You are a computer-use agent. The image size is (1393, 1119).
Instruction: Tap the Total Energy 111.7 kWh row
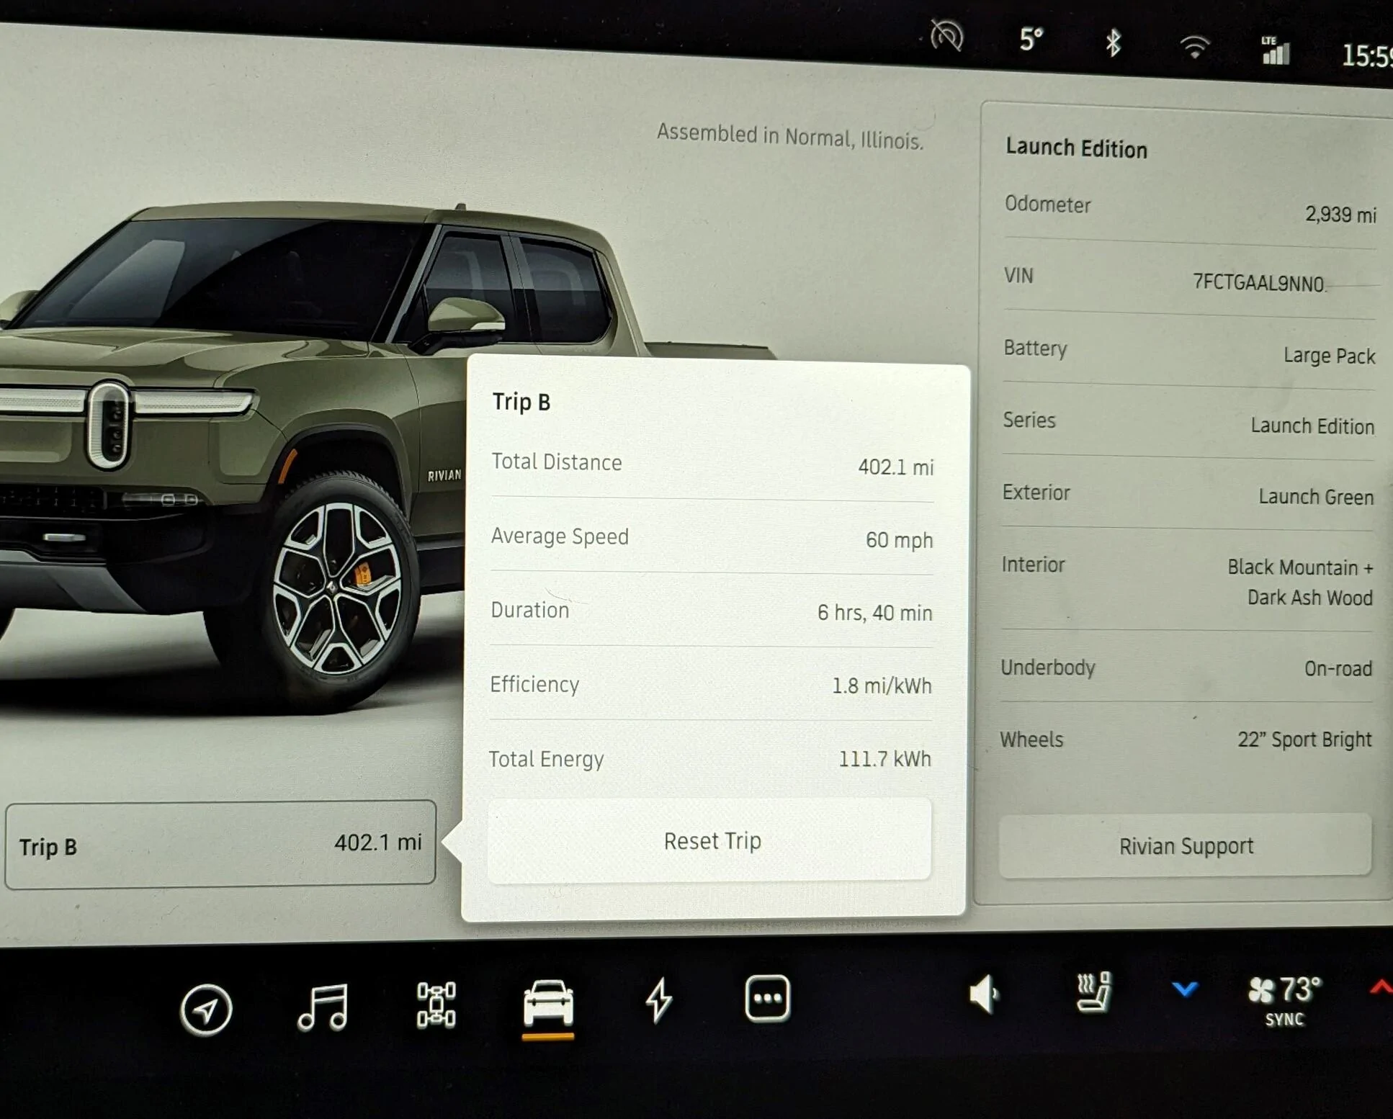pos(709,759)
